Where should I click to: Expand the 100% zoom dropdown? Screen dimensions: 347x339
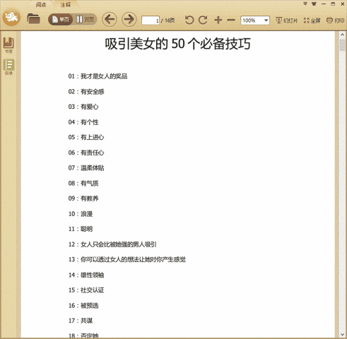point(266,20)
